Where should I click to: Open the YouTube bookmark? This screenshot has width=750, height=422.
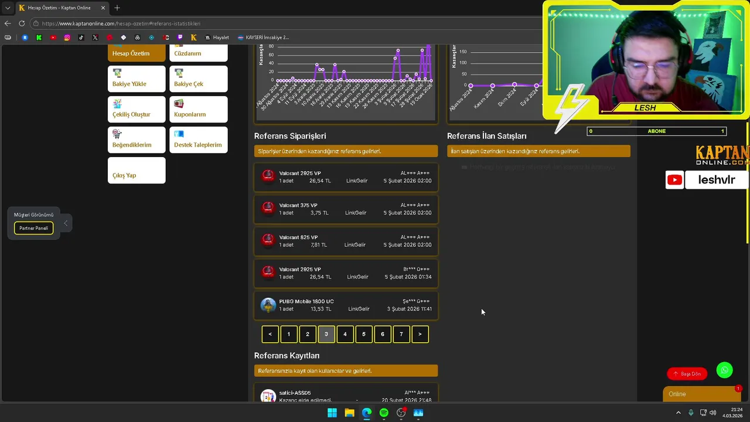tap(53, 38)
